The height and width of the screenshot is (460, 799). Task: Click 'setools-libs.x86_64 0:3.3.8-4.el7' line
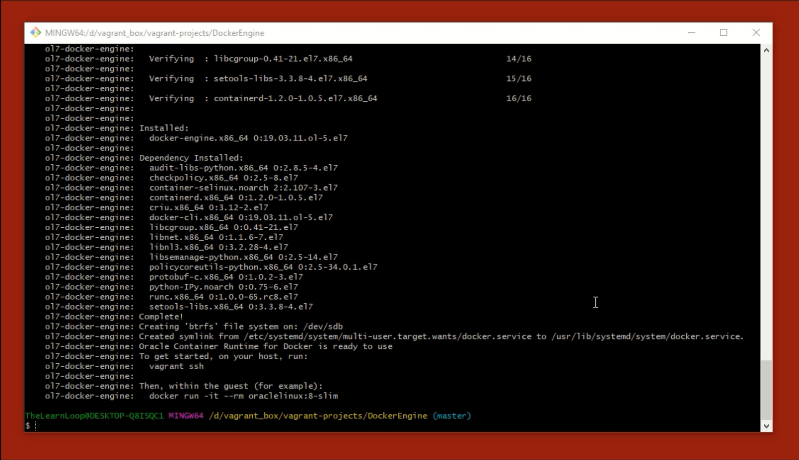tap(231, 307)
